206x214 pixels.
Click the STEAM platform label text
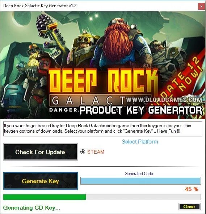(96, 152)
